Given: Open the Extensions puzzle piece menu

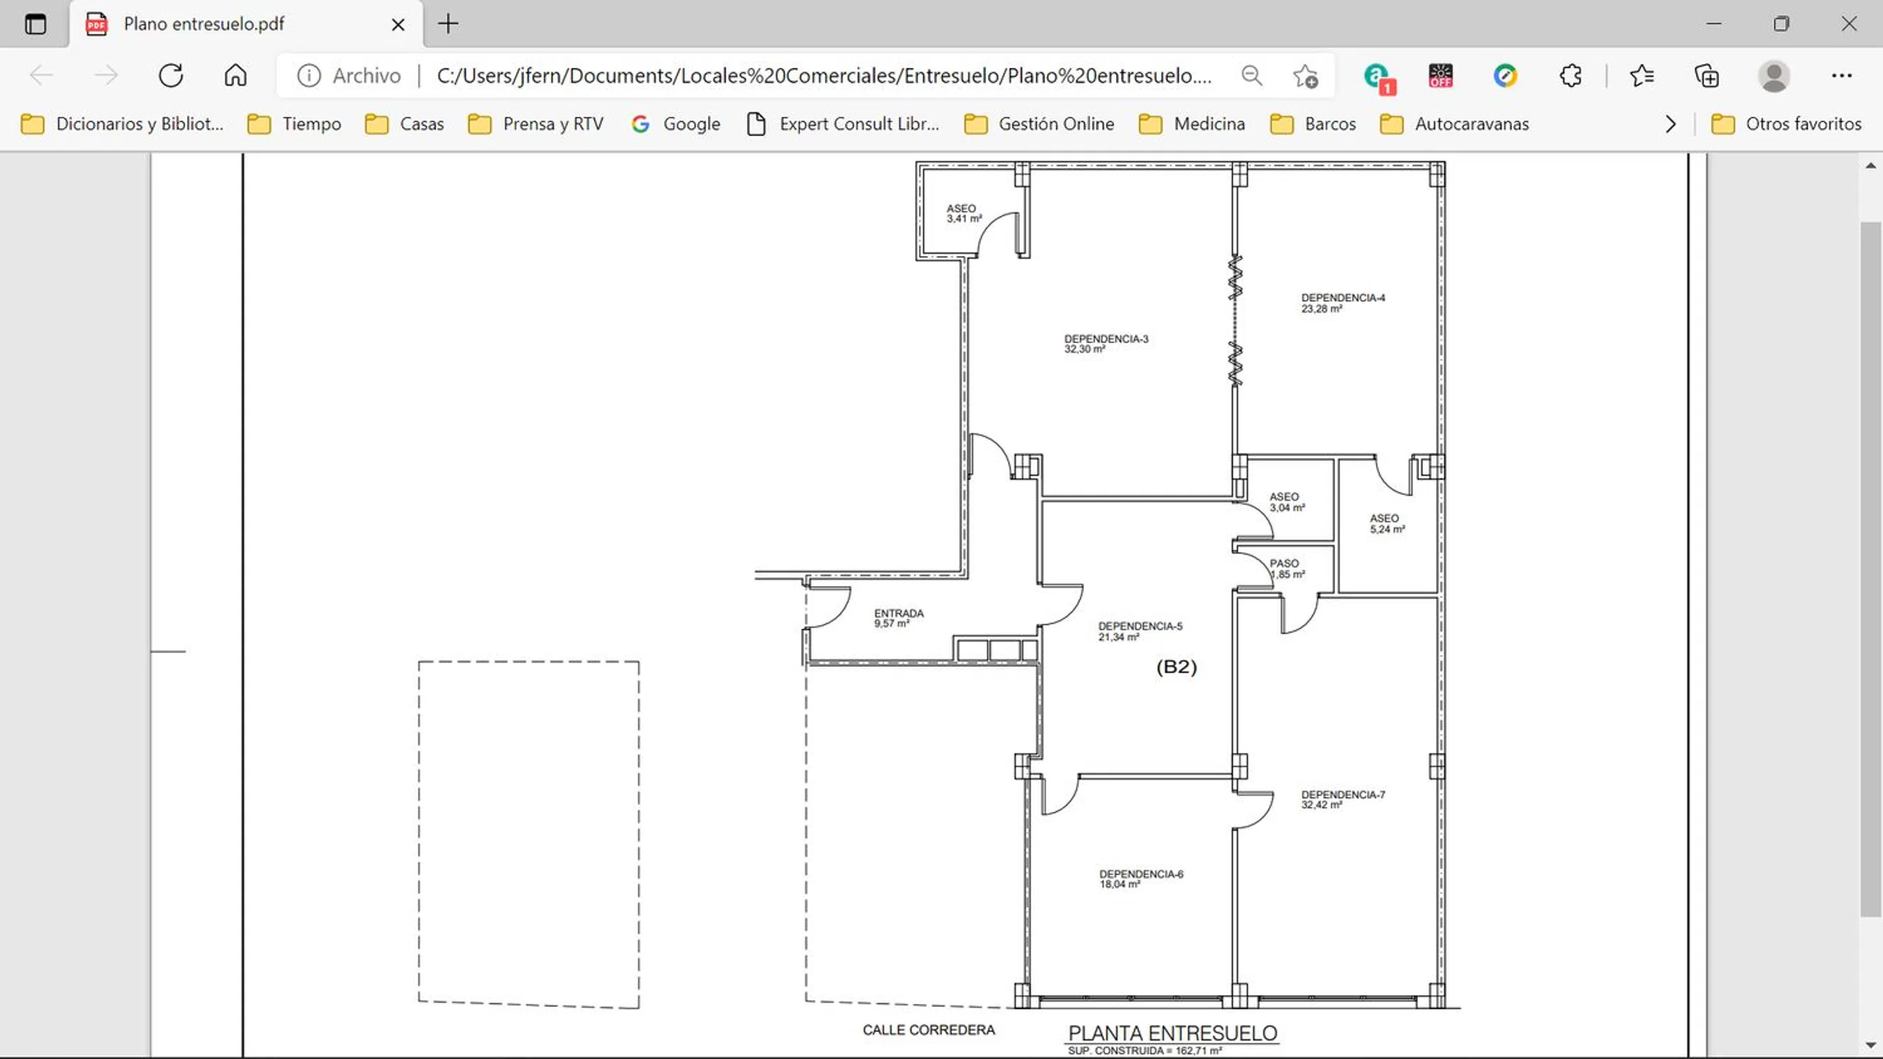Looking at the screenshot, I should tap(1570, 76).
